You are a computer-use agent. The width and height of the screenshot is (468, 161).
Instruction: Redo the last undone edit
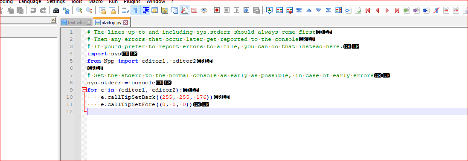(x=43, y=10)
